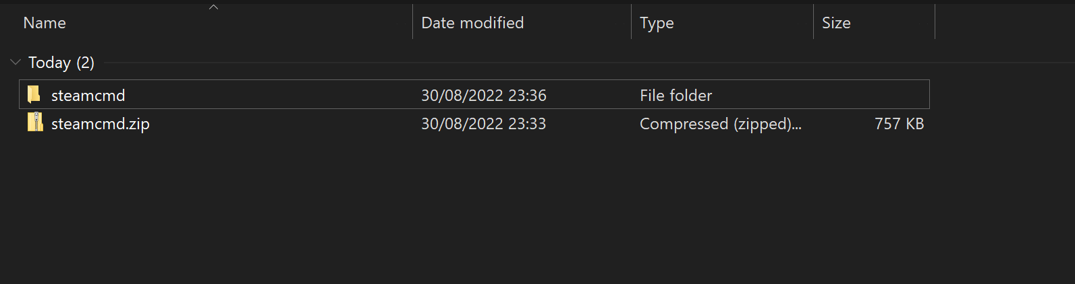This screenshot has height=284, width=1075.
Task: Click empty area below the file list
Action: pyautogui.click(x=472, y=215)
